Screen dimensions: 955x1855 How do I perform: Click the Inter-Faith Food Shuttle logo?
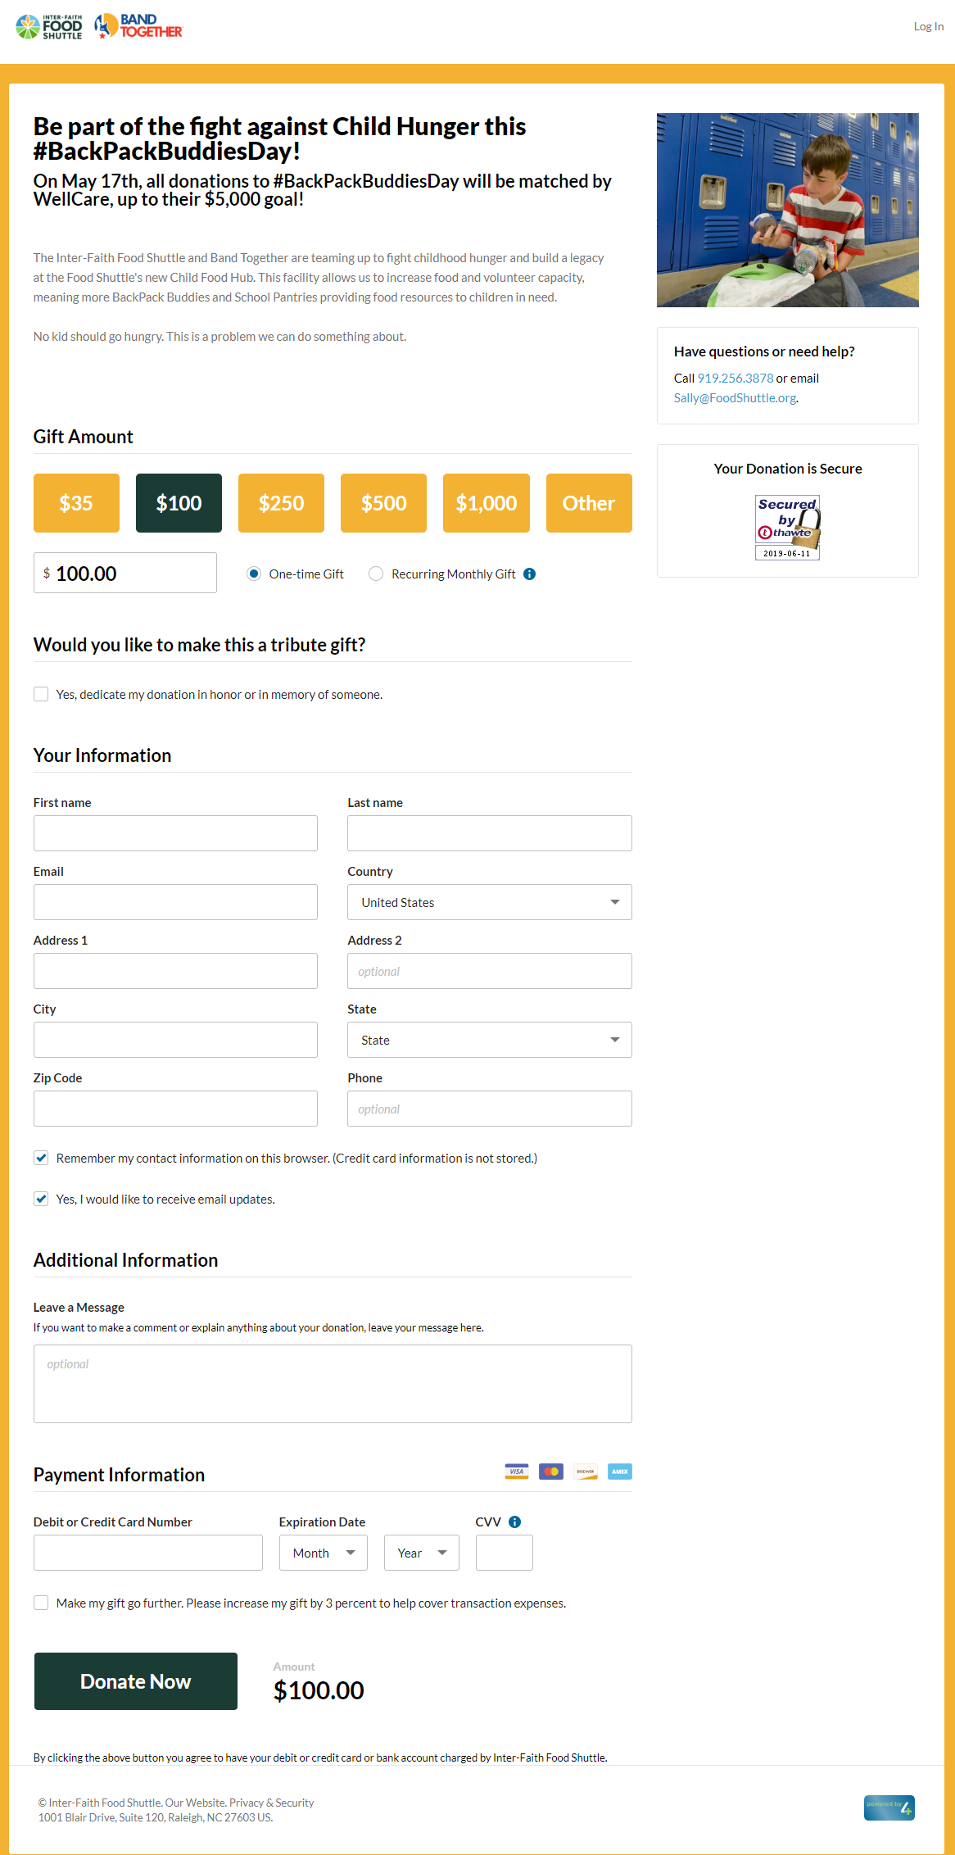[49, 27]
